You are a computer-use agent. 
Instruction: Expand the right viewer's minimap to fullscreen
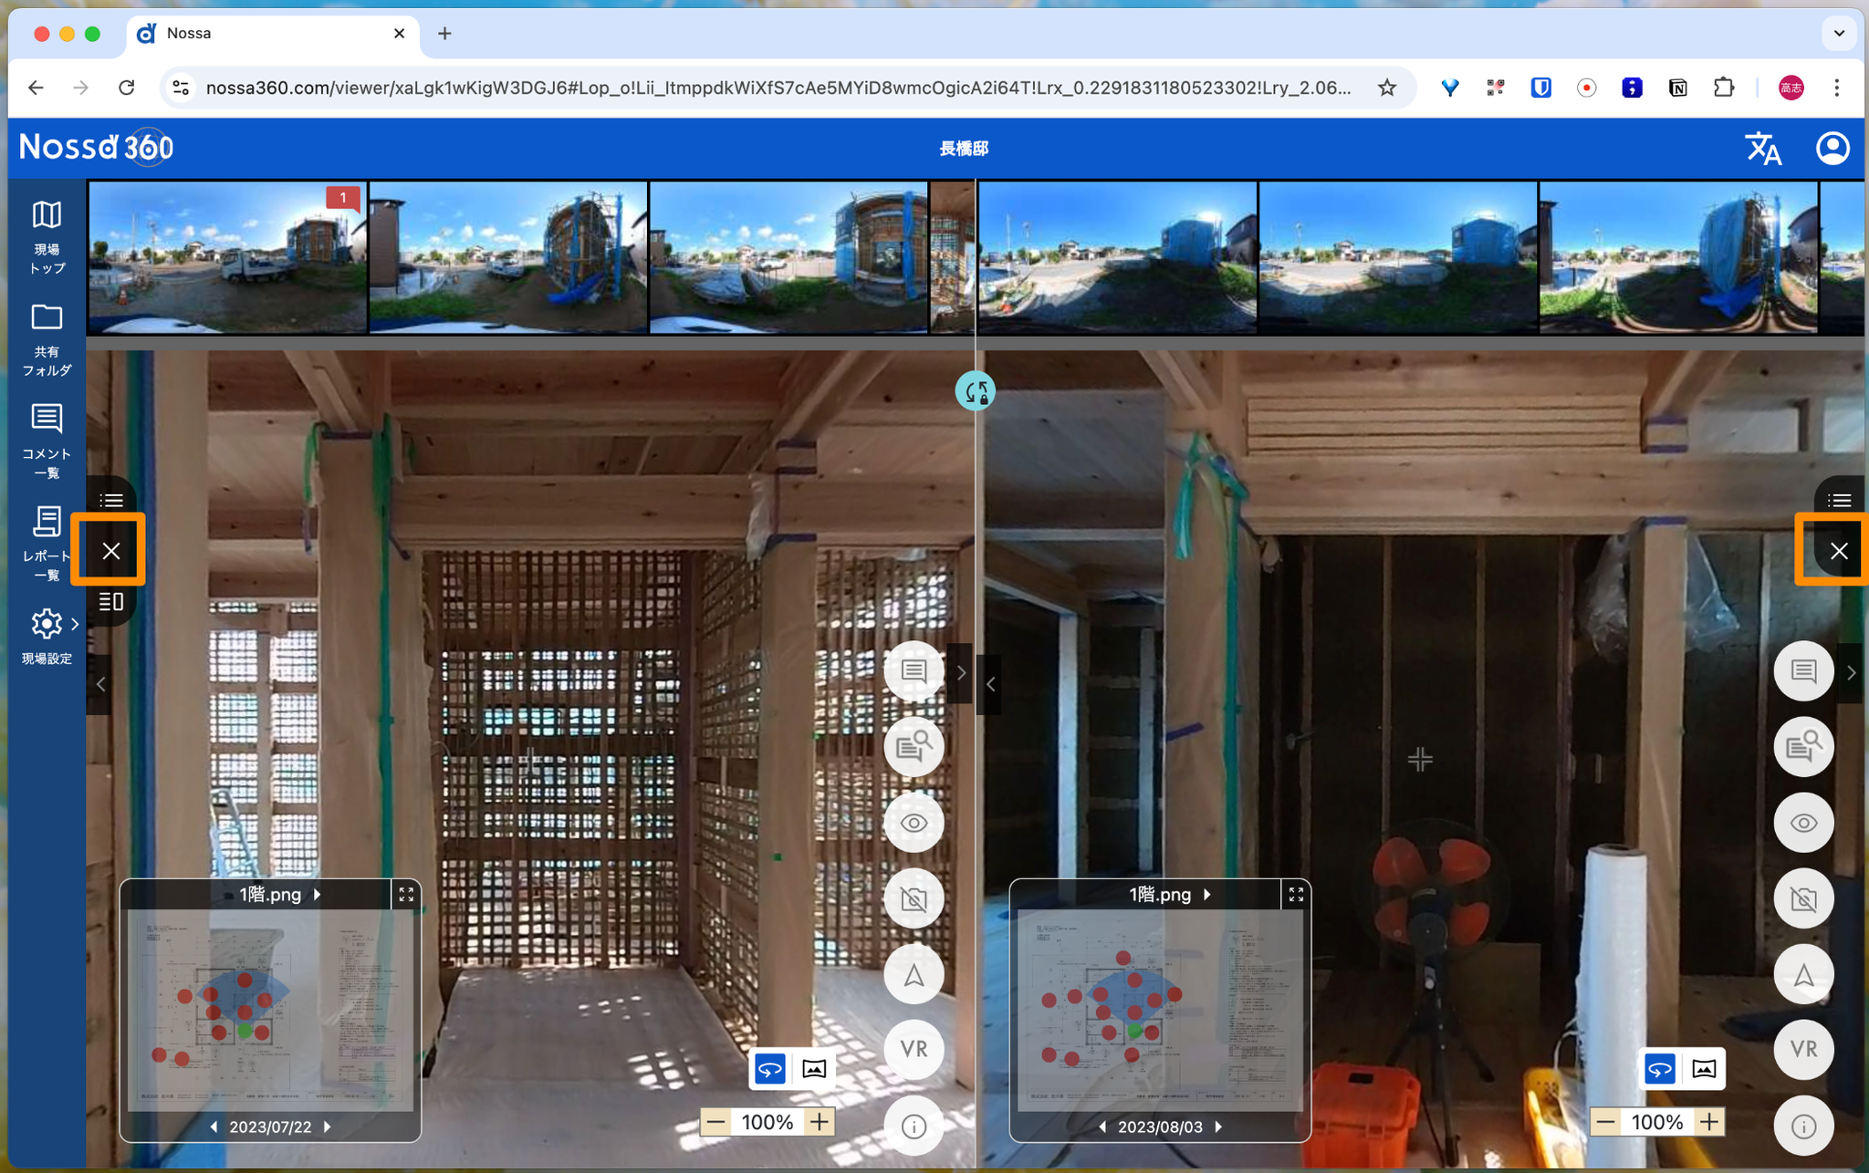[1296, 895]
